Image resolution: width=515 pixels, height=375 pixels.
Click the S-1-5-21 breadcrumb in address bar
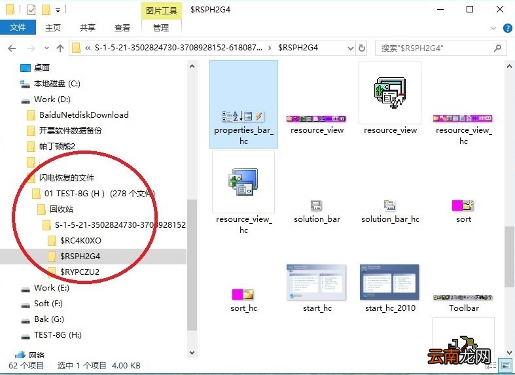[179, 48]
